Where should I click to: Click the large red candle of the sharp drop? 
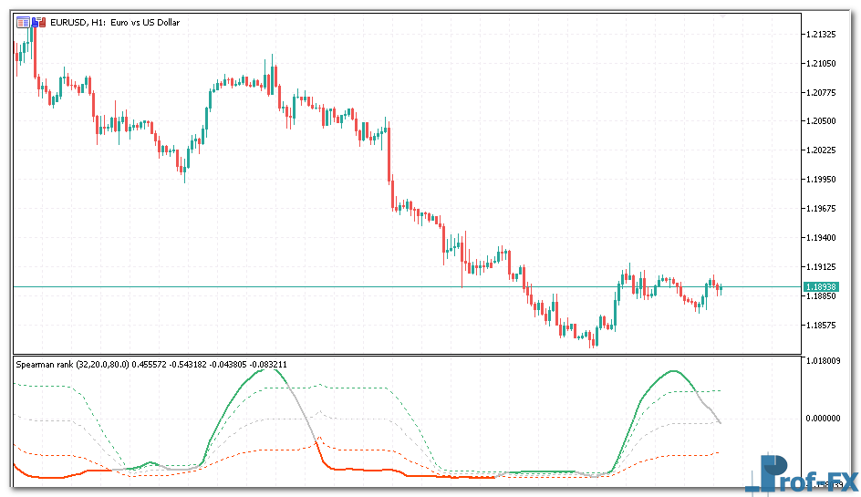point(389,155)
